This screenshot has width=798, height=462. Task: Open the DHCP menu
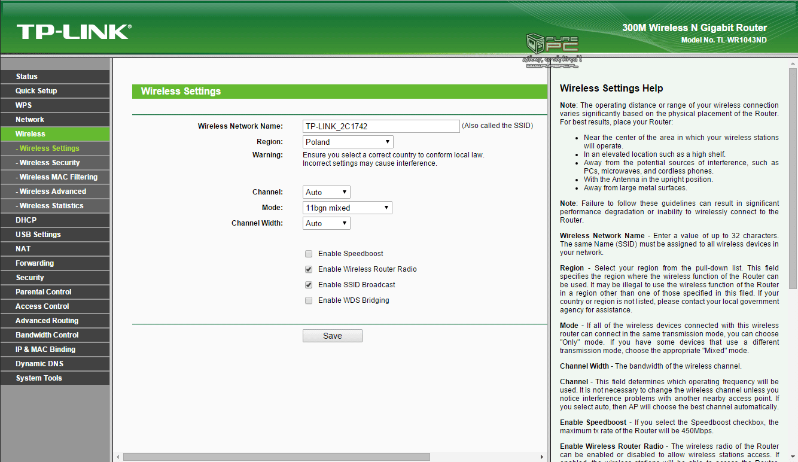point(55,220)
